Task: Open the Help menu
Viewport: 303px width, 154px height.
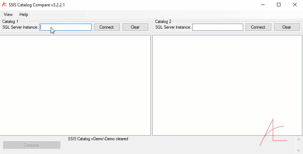Action: coord(24,14)
